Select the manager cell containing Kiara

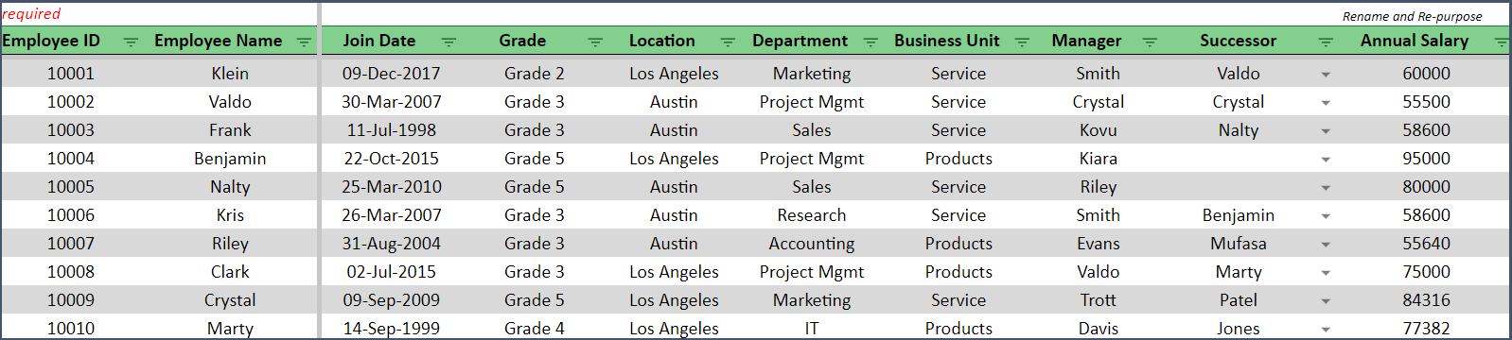pos(1098,159)
